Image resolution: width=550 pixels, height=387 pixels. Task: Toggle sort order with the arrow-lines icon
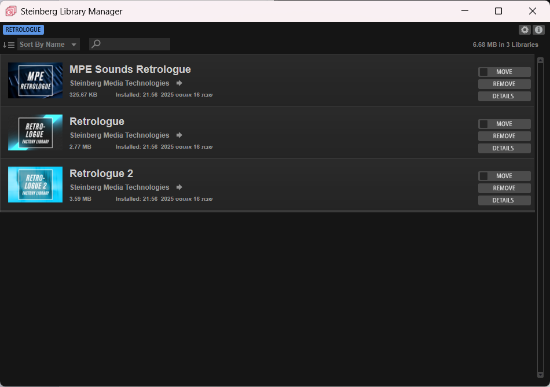(9, 45)
